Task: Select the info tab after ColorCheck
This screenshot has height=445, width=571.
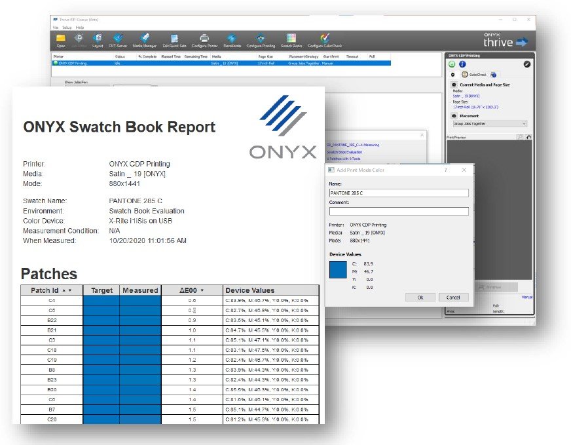Action: [x=494, y=74]
